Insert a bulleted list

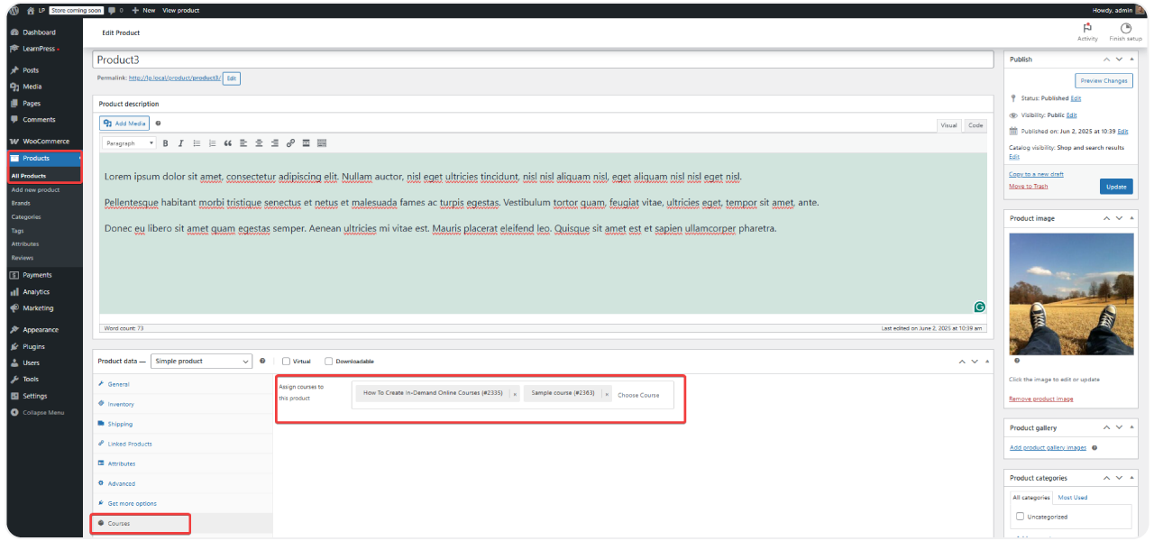click(x=197, y=142)
